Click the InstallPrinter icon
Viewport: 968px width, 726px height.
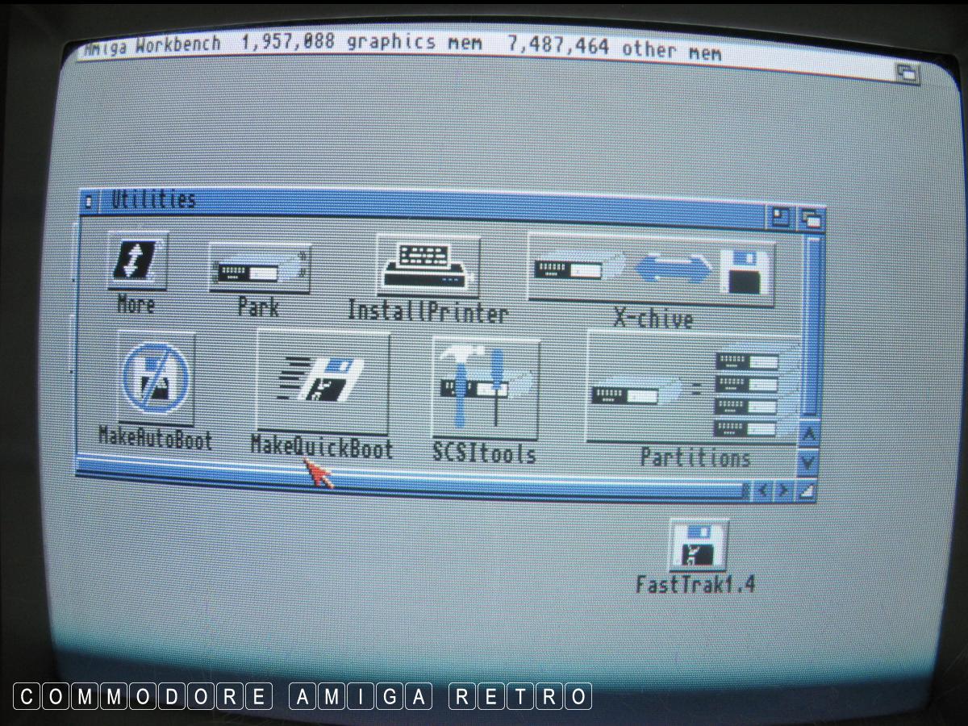pyautogui.click(x=428, y=265)
